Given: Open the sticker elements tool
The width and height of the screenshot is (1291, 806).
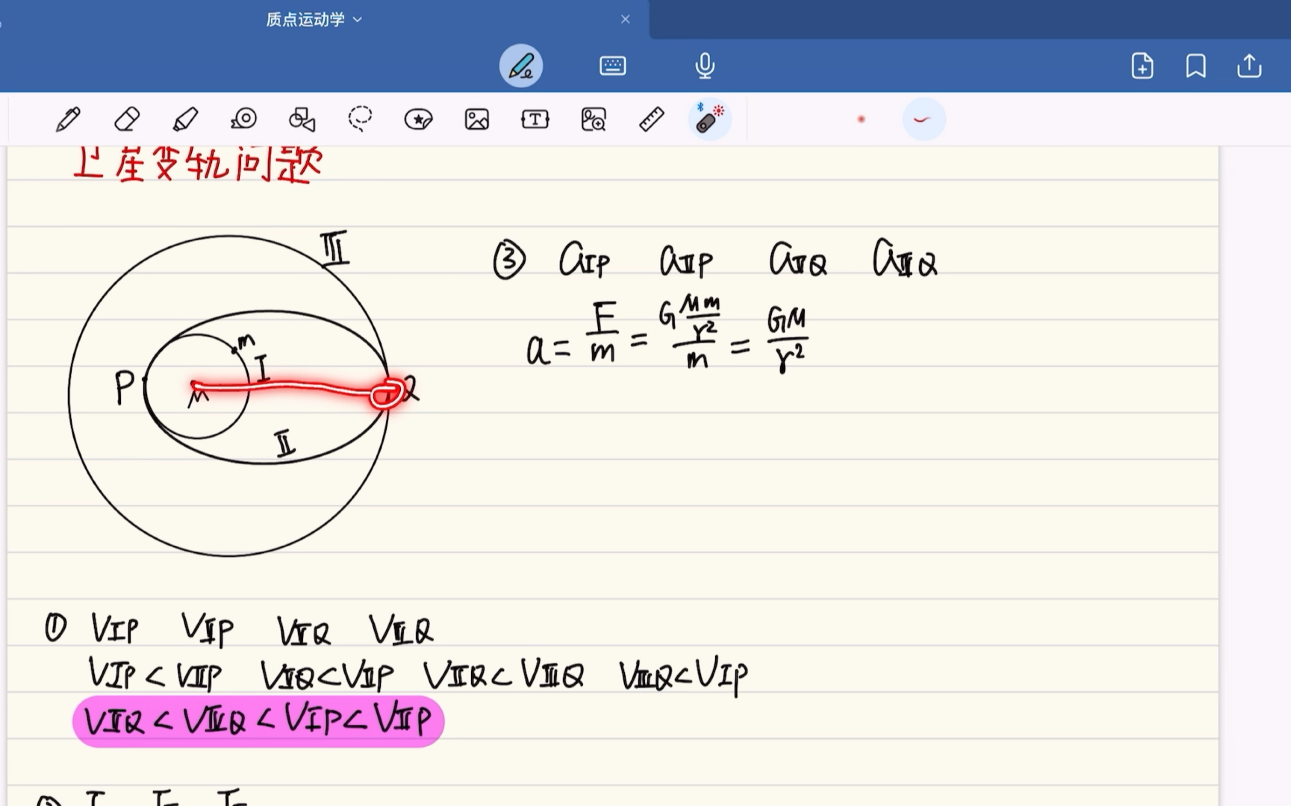Looking at the screenshot, I should (419, 119).
